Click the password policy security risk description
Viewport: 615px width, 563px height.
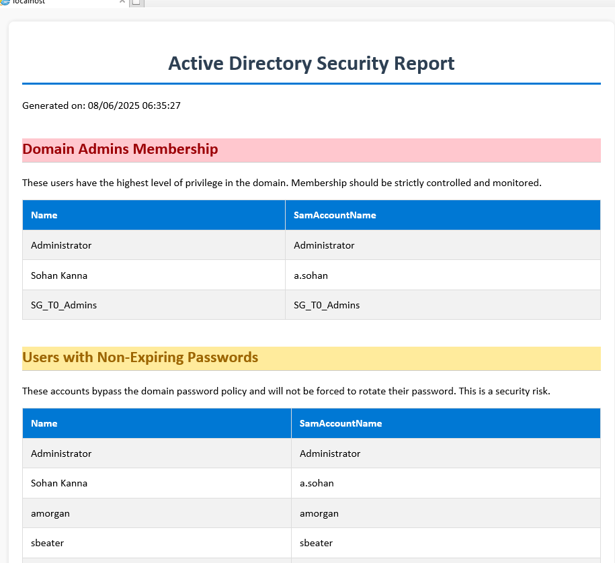tap(286, 391)
